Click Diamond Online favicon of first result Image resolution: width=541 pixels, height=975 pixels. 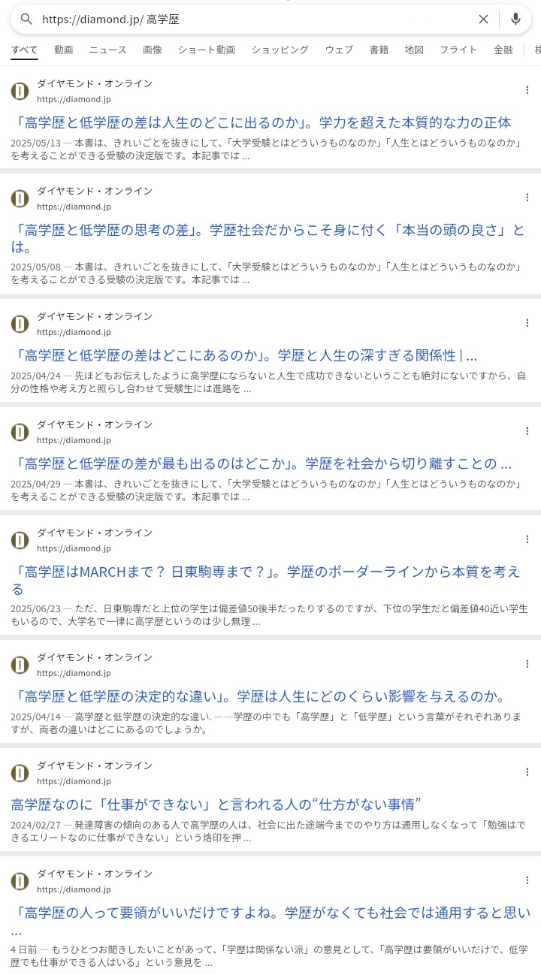pyautogui.click(x=20, y=91)
